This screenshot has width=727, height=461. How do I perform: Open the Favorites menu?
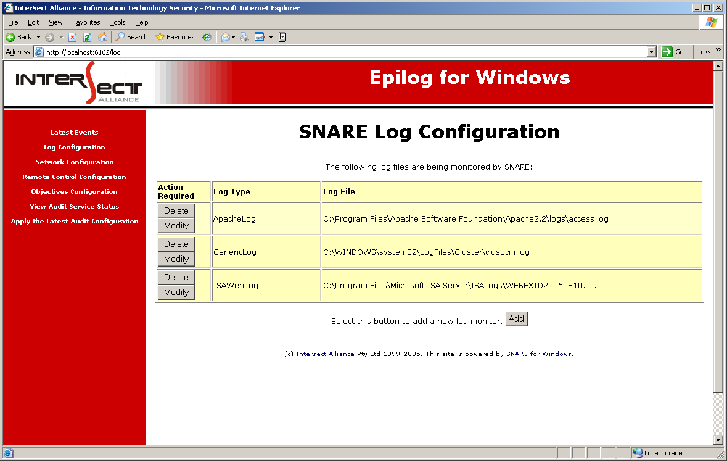point(86,22)
